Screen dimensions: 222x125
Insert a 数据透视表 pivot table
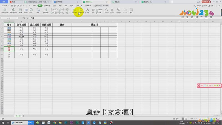coord(5,11)
